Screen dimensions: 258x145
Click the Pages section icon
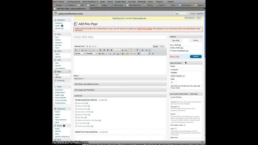[56, 72]
